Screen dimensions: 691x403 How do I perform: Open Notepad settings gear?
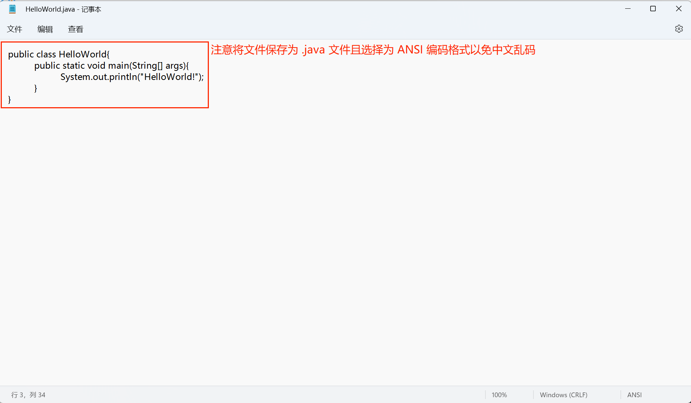pyautogui.click(x=679, y=29)
